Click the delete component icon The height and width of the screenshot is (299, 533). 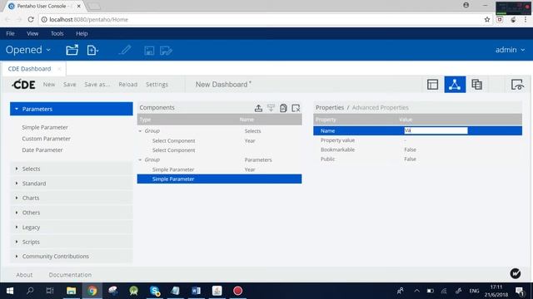pos(296,108)
